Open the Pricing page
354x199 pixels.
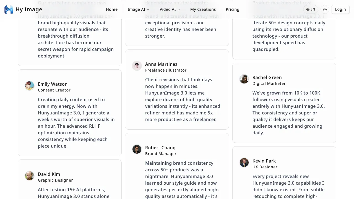(232, 9)
